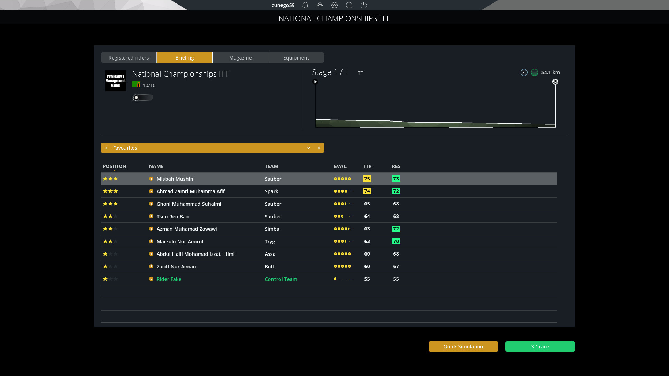Click Bolt team name

269,266
